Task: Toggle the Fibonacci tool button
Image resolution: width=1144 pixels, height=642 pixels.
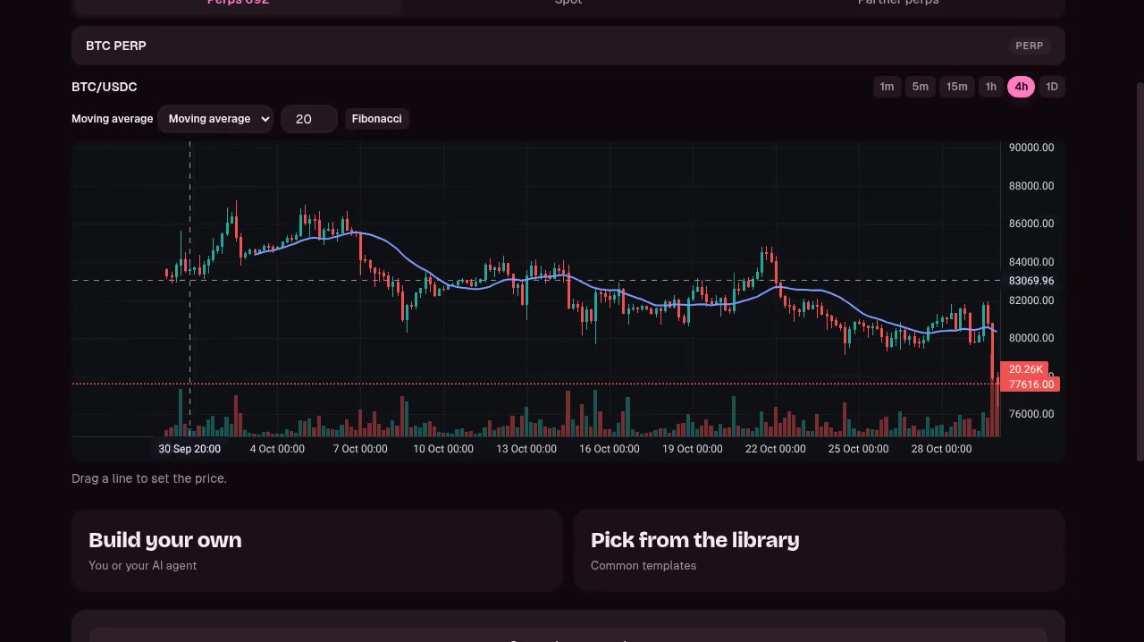Action: click(376, 119)
